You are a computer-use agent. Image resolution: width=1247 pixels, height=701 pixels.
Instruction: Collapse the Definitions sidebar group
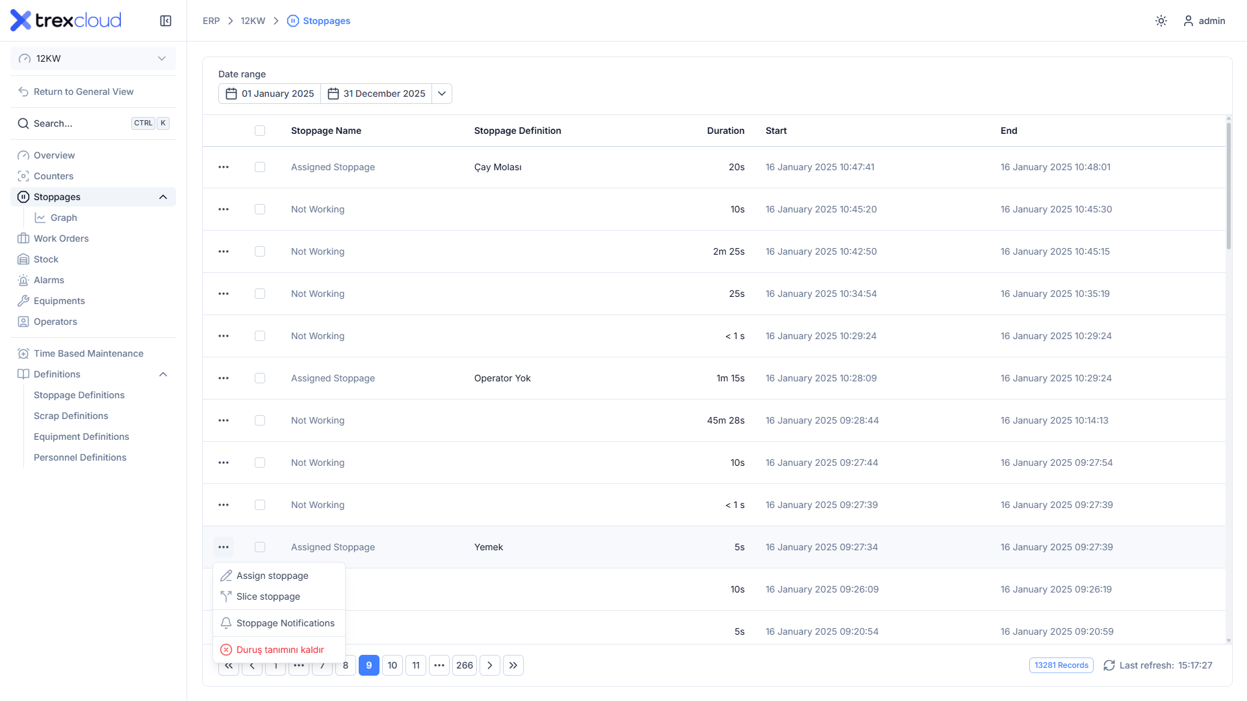163,374
